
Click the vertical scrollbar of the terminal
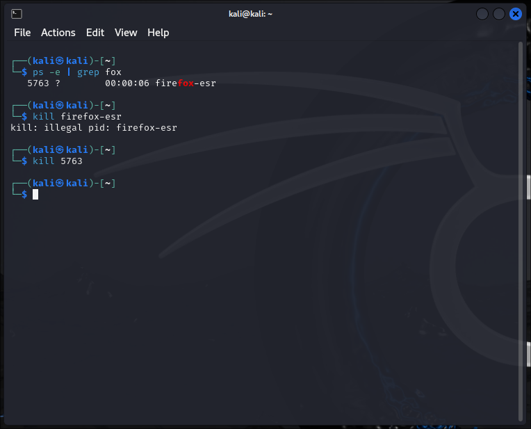point(521,229)
